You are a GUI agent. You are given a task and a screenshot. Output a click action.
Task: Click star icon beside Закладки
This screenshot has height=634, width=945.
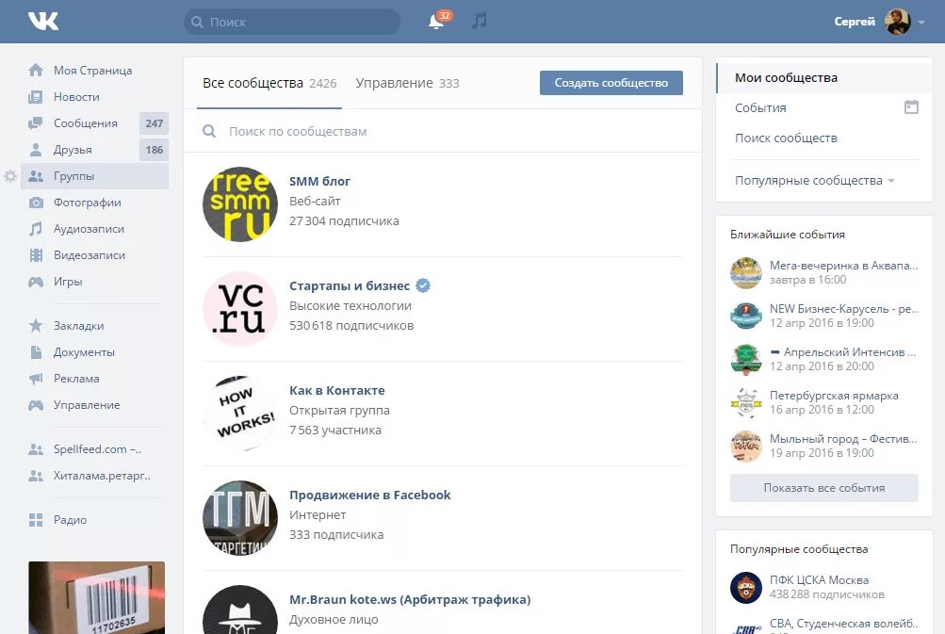click(x=36, y=325)
